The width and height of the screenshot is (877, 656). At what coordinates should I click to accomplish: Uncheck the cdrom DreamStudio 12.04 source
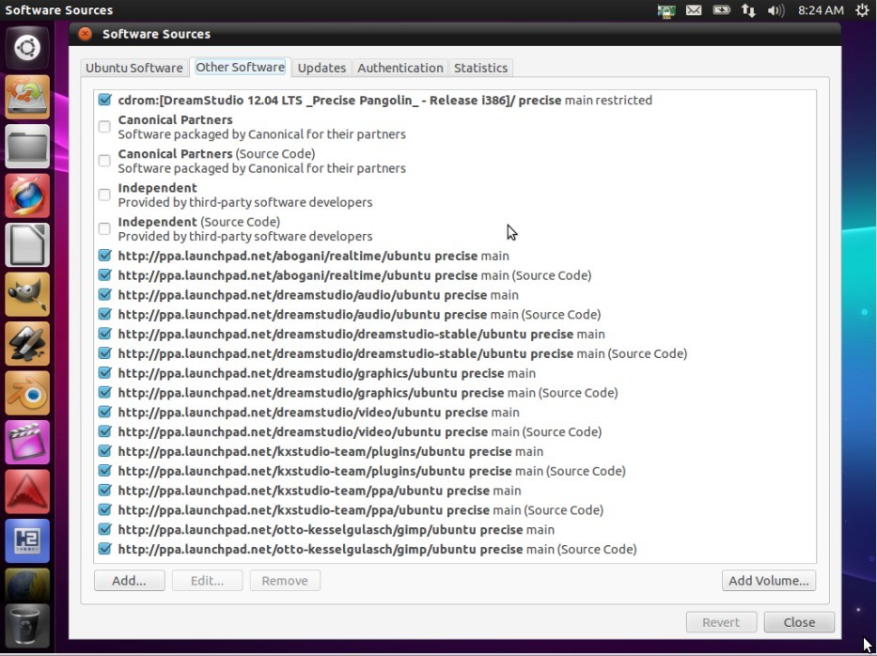pos(104,100)
